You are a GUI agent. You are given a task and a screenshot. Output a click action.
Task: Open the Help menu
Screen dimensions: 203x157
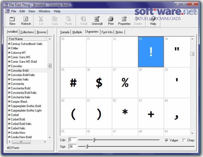coord(57,11)
